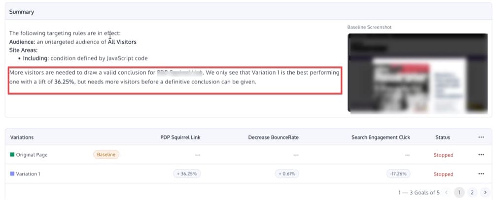
Task: Click the Search Engagement Click column header
Action: tap(381, 137)
